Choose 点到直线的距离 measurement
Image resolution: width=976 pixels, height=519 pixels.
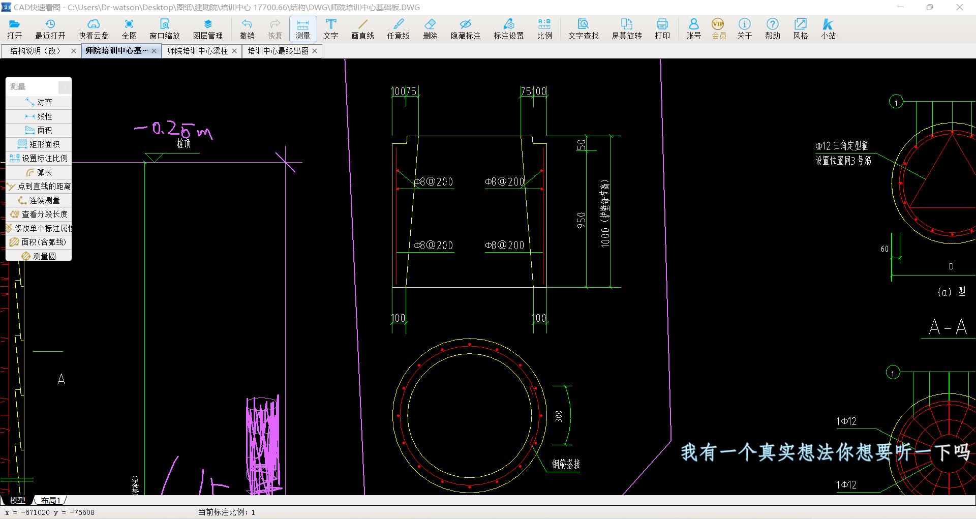pos(39,186)
